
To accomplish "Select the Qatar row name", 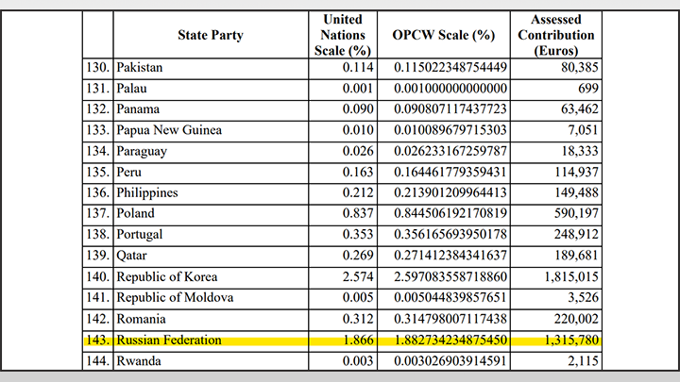I will click(x=133, y=256).
